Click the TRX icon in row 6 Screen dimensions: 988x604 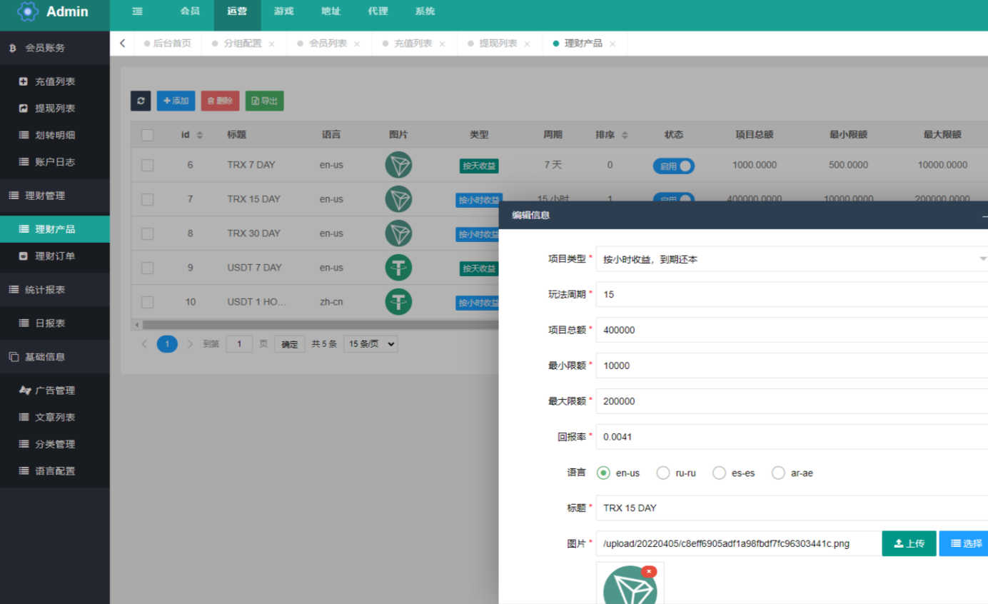(398, 165)
